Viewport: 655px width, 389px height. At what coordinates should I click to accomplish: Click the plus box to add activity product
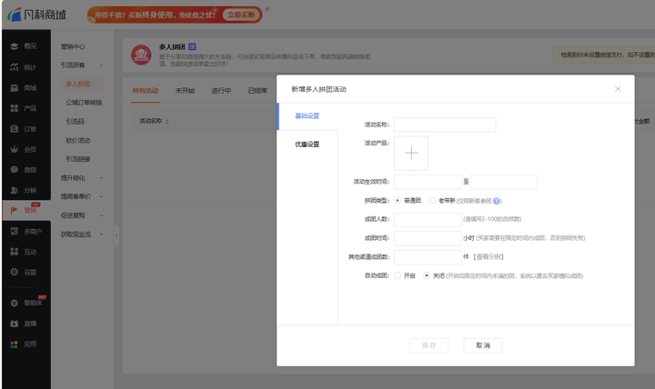click(411, 153)
